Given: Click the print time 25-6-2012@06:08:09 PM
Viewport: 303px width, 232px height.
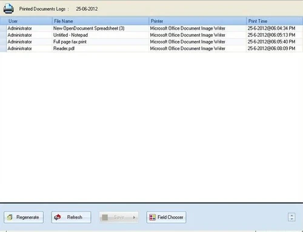Looking at the screenshot, I should pos(271,48).
